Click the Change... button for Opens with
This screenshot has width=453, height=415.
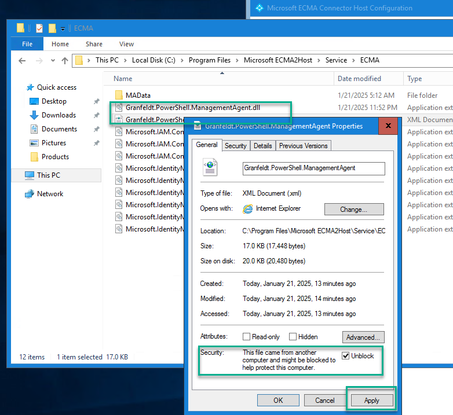tap(353, 210)
